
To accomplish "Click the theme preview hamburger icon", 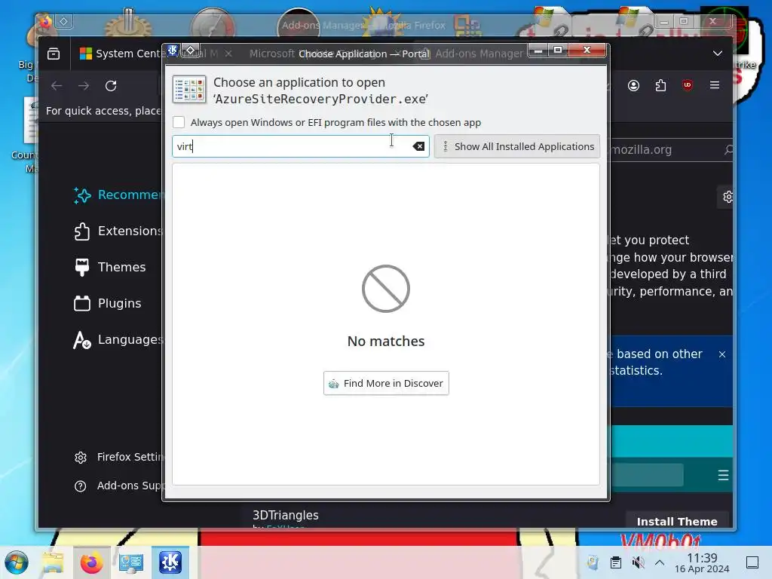I will point(723,475).
